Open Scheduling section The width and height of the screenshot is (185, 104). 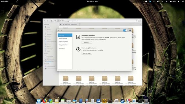[65, 48]
